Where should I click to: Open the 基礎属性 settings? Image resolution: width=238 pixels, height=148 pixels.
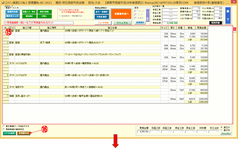(139, 22)
